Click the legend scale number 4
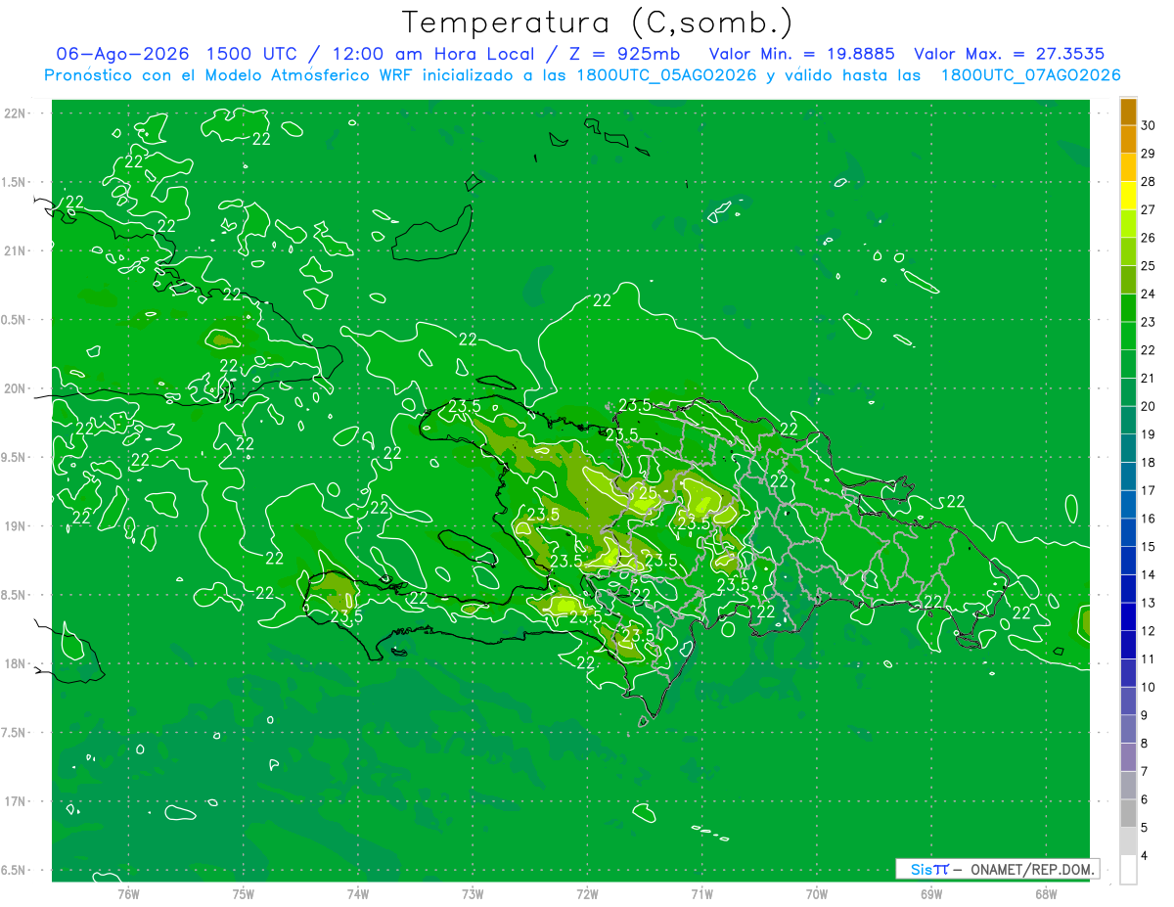 1146,856
